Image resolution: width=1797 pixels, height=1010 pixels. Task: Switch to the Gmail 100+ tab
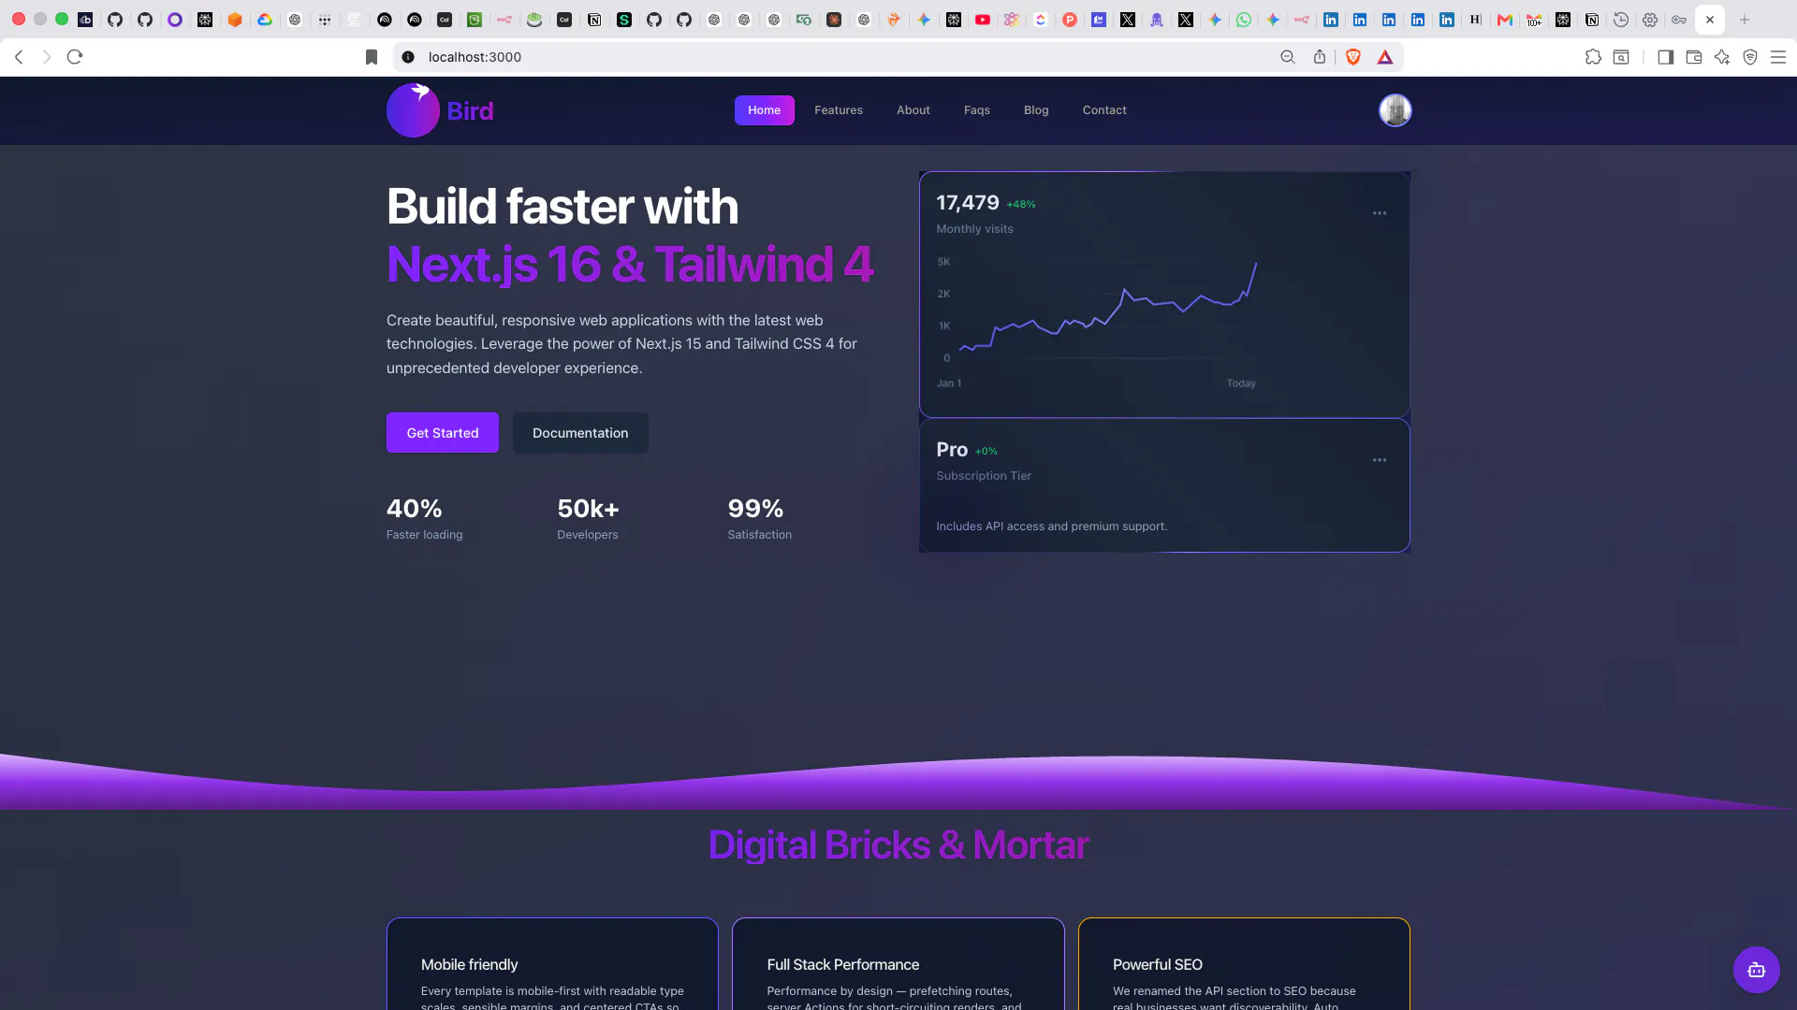[1534, 20]
